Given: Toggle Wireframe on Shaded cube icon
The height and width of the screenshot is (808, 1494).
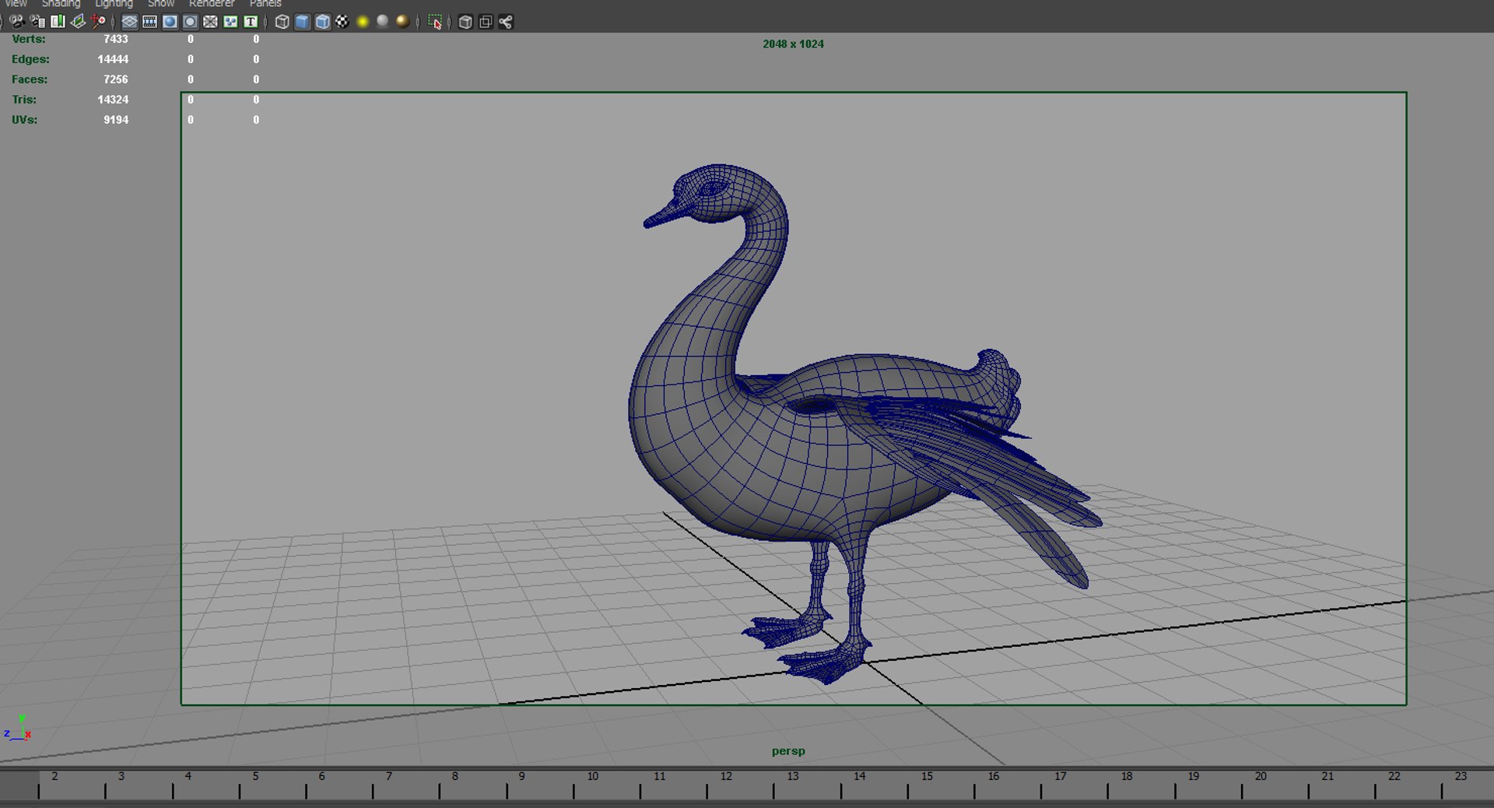Looking at the screenshot, I should click(x=322, y=22).
